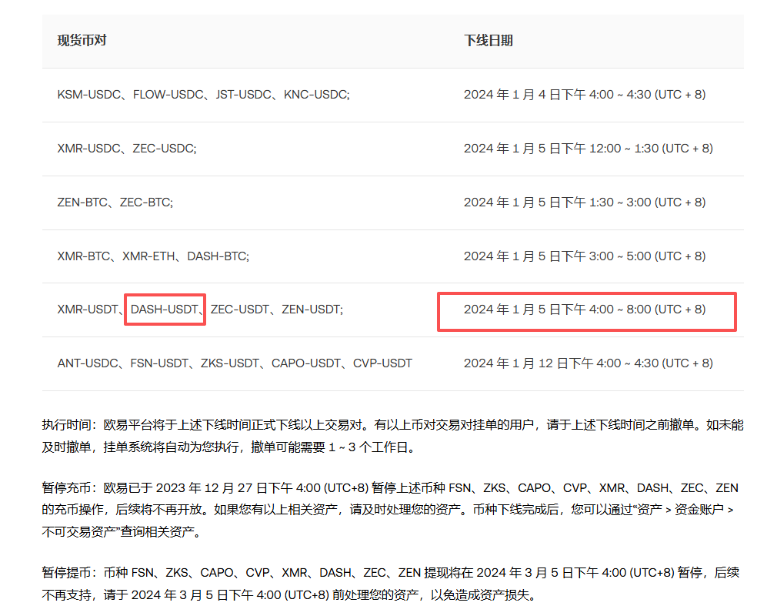Click the 执行时间 paragraph heading
Viewport: 767px width, 616px height.
click(x=66, y=424)
